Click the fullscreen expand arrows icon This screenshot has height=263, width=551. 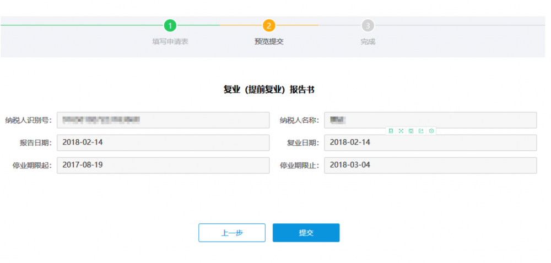coord(401,131)
